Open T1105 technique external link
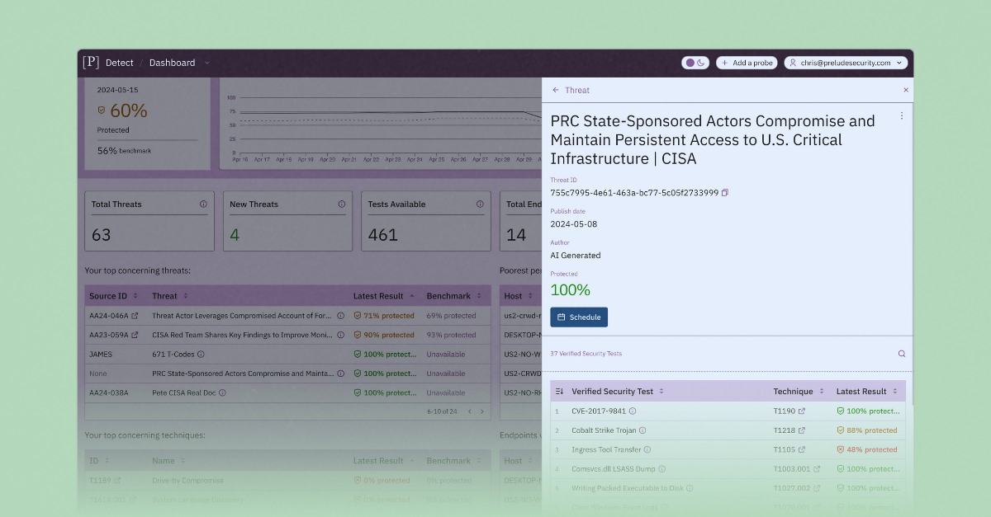Image resolution: width=991 pixels, height=517 pixels. [801, 449]
